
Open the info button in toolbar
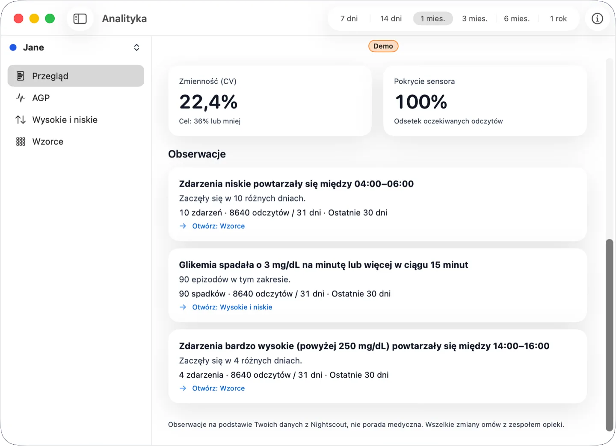[597, 19]
